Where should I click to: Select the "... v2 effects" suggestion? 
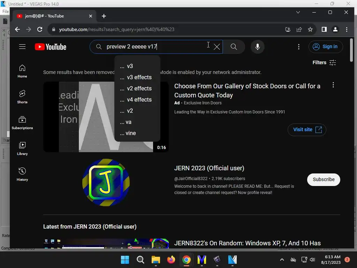point(137,88)
